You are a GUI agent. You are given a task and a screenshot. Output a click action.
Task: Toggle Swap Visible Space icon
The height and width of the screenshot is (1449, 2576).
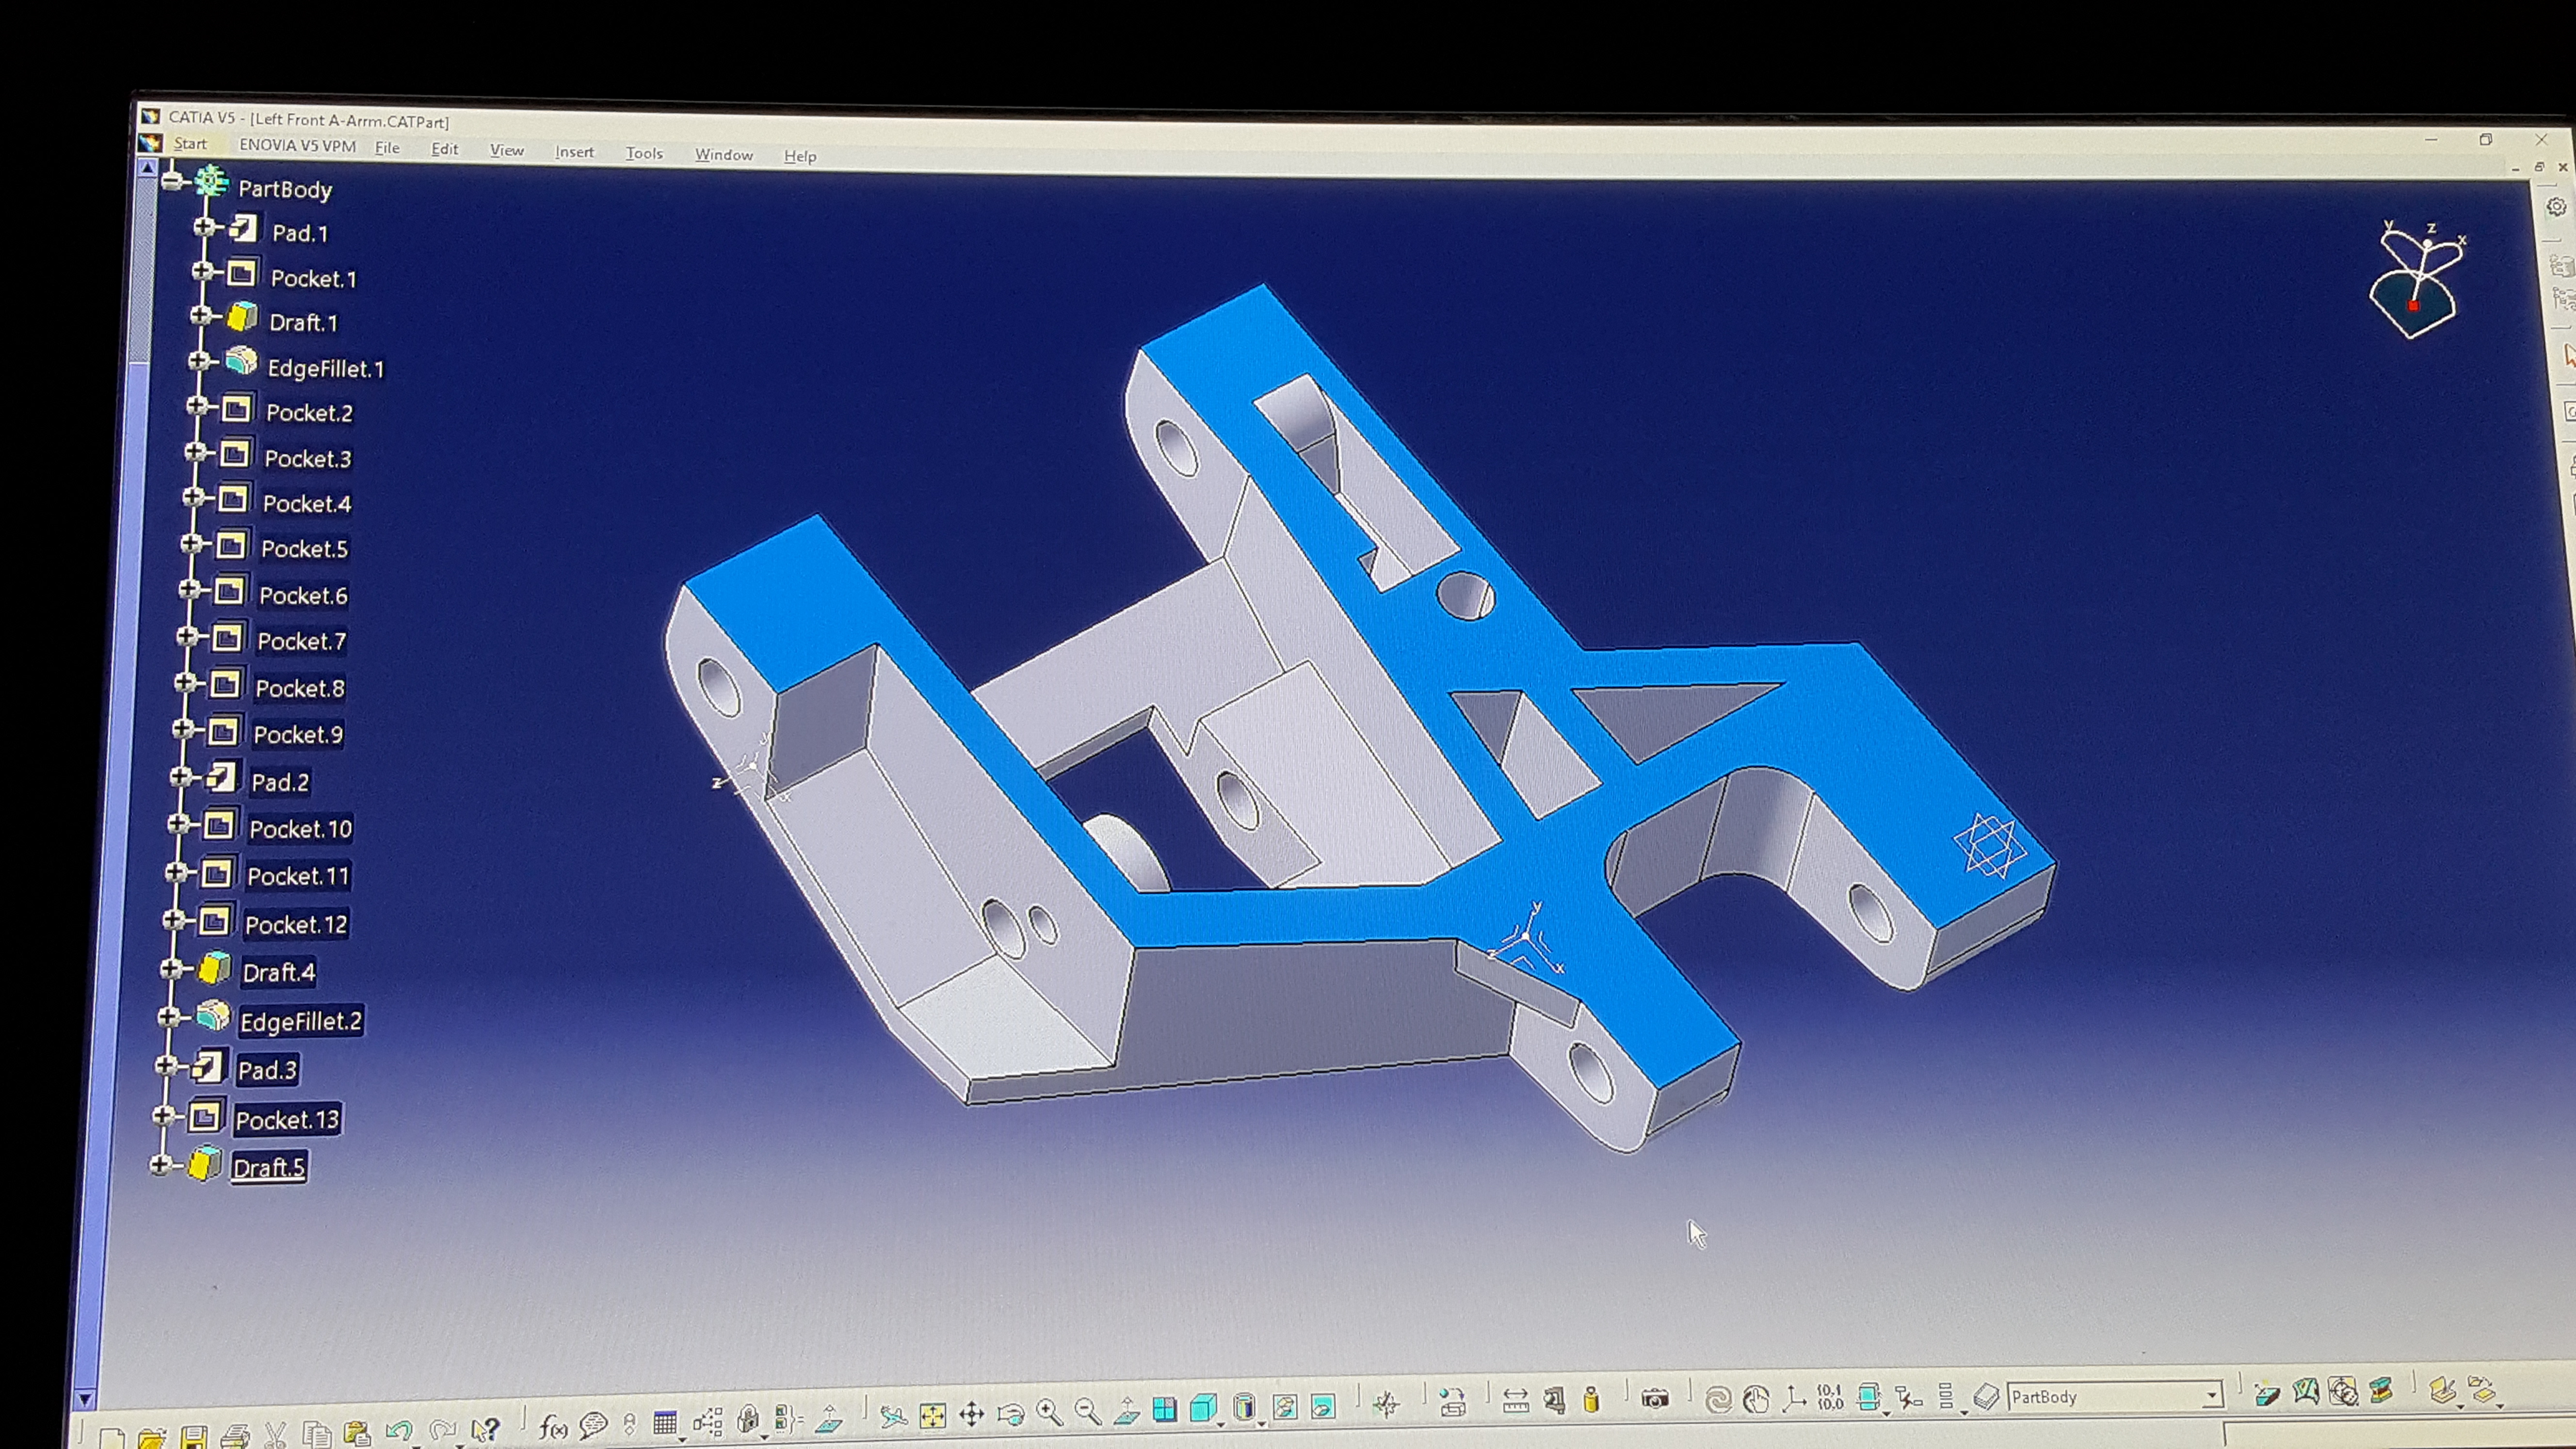1323,1406
